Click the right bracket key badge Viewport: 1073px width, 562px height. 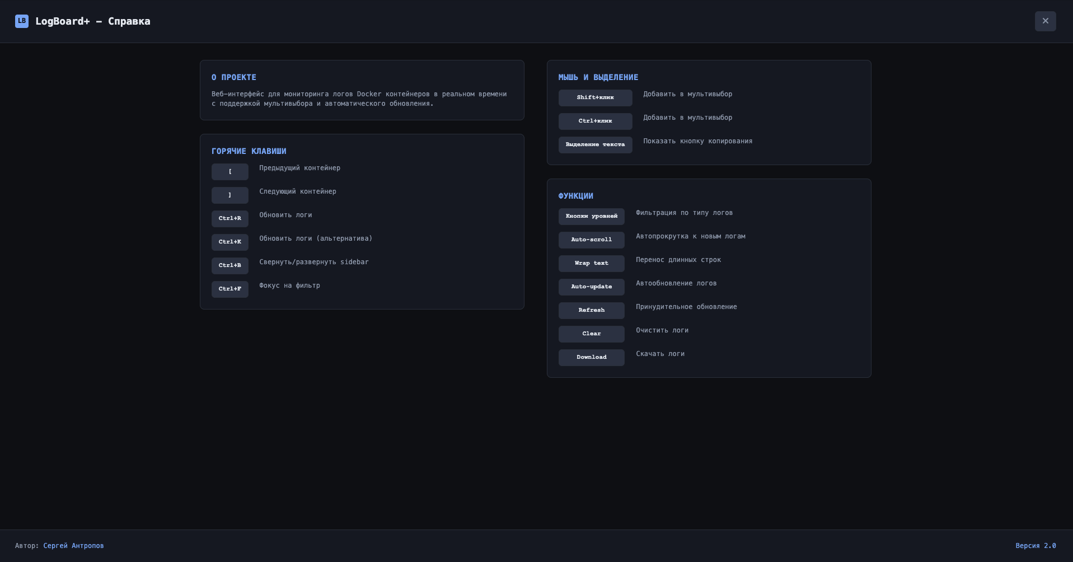pos(229,195)
